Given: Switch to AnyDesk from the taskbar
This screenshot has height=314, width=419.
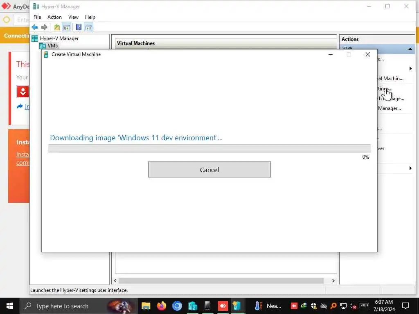Looking at the screenshot, I should point(223,306).
